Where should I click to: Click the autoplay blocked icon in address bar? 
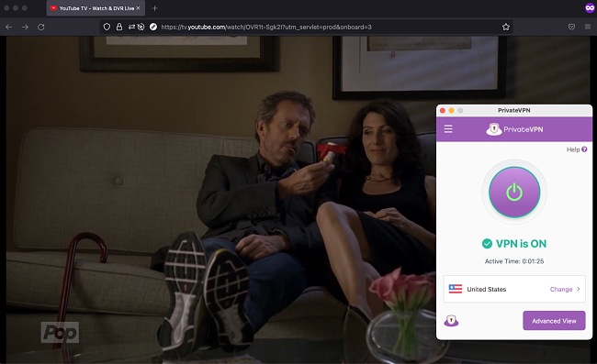[141, 27]
